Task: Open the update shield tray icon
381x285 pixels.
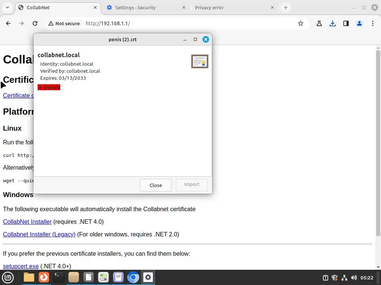Action: pos(334,278)
